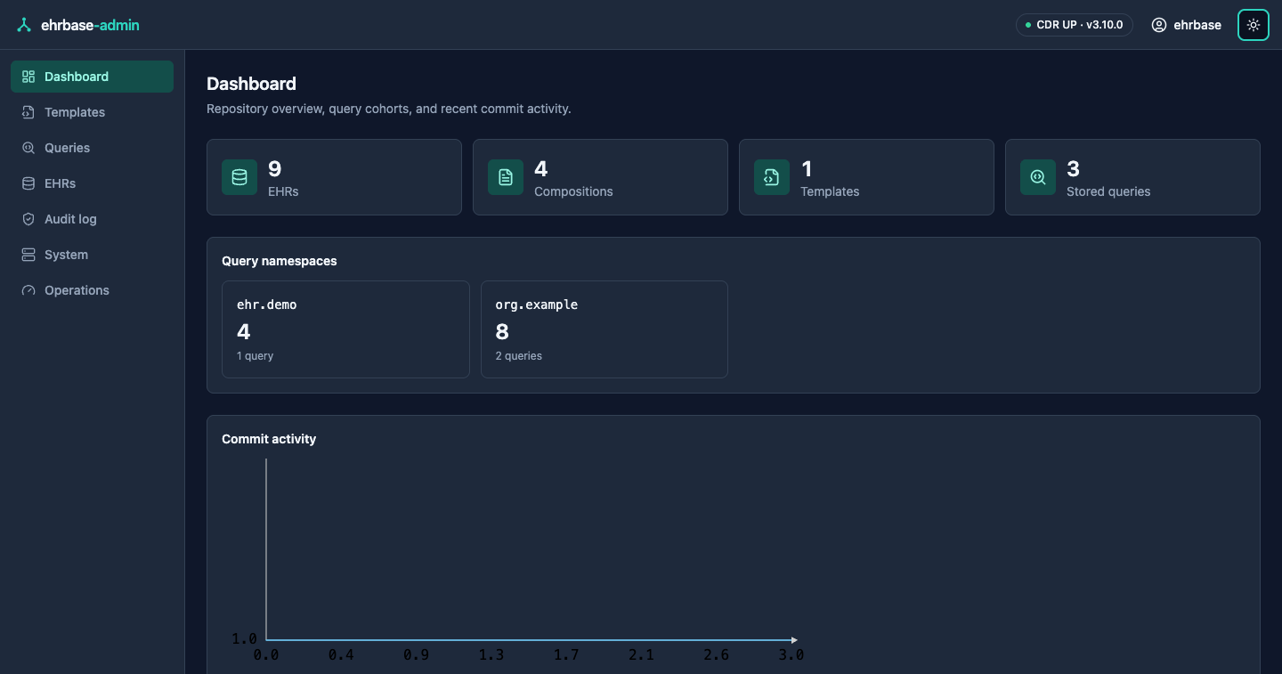The image size is (1282, 674).
Task: Click the Dashboard page heading
Action: coord(251,84)
